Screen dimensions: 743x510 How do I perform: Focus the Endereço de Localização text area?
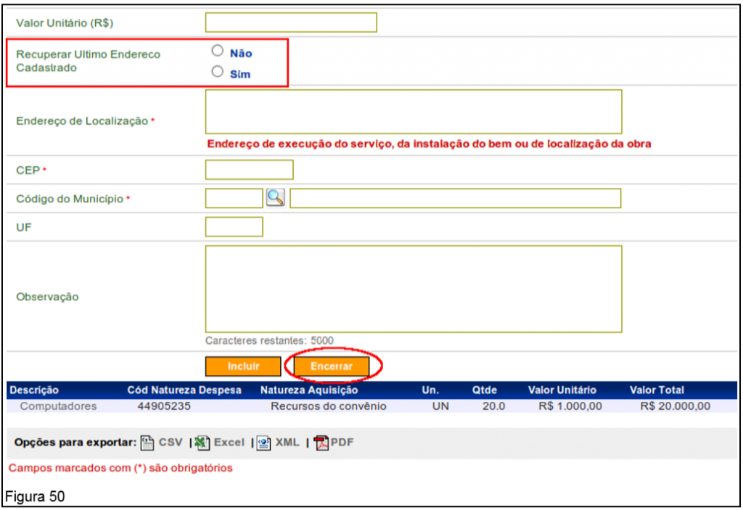tap(413, 112)
